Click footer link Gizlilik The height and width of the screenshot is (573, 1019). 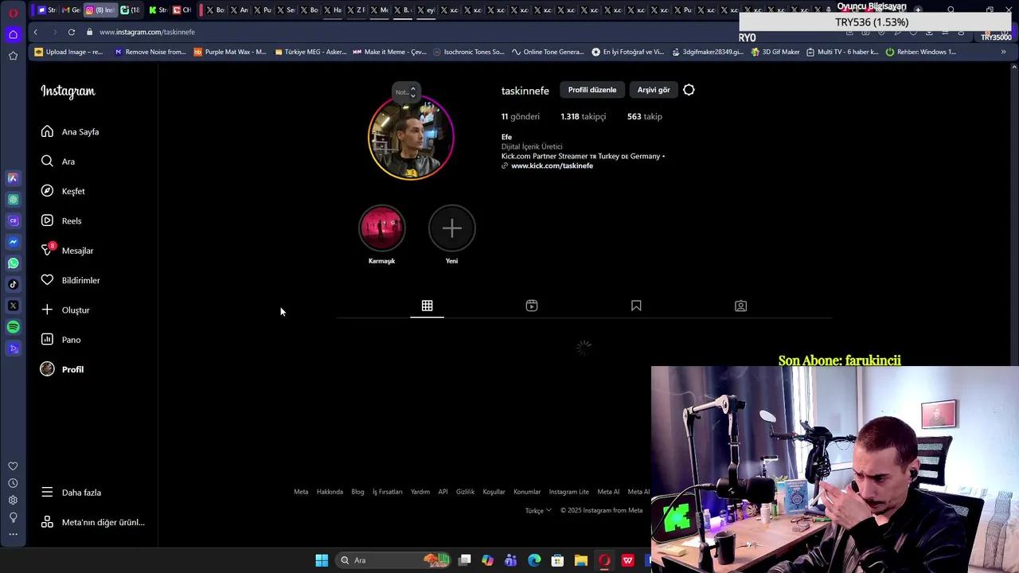tap(465, 492)
